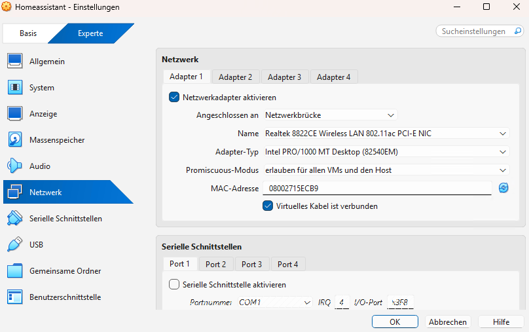Screen dimensions: 529x332
Task: Select the Benutzerschnittstelle window icon
Action: pos(15,297)
